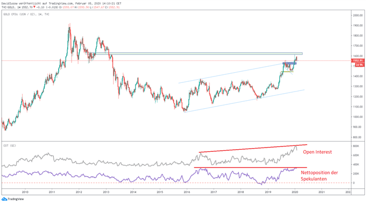The image size is (366, 203).
Task: Click the 2012 label on time axis
Action: click(79, 192)
